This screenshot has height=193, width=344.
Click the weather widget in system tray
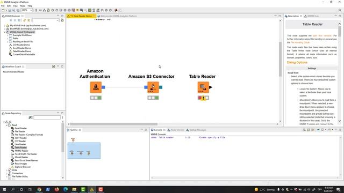(264, 189)
